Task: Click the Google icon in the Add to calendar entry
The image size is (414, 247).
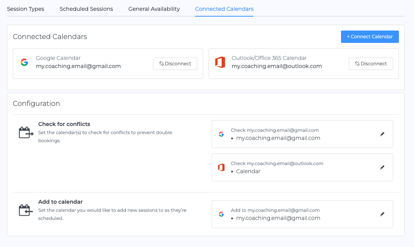Action: (x=221, y=214)
